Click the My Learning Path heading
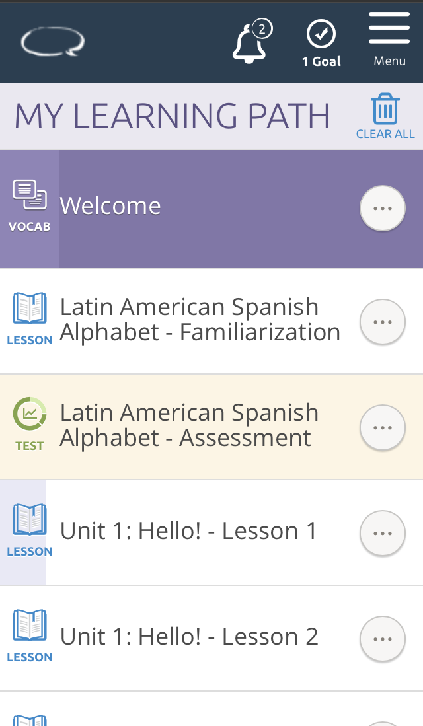Viewport: 423px width, 726px height. 172,117
